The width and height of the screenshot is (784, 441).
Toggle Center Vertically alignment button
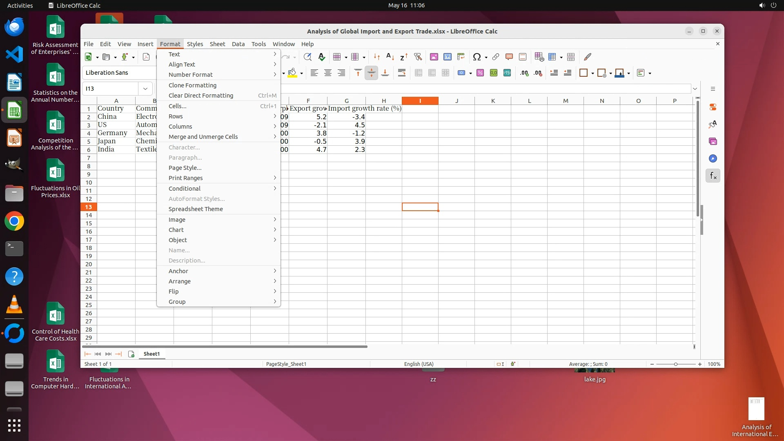(371, 73)
